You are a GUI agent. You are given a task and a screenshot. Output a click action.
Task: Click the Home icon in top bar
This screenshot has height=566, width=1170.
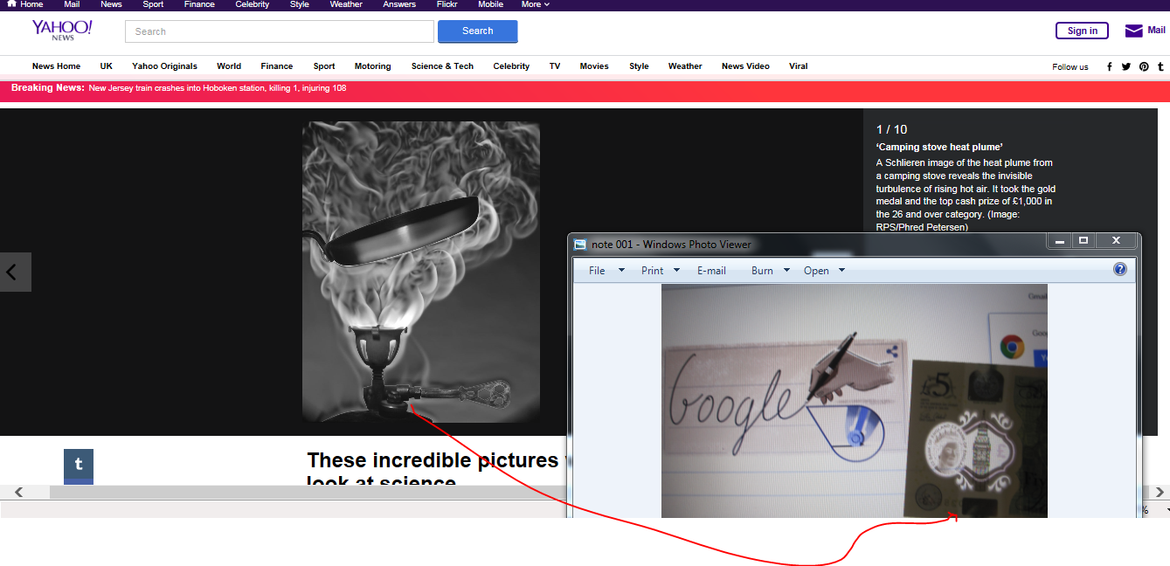11,3
